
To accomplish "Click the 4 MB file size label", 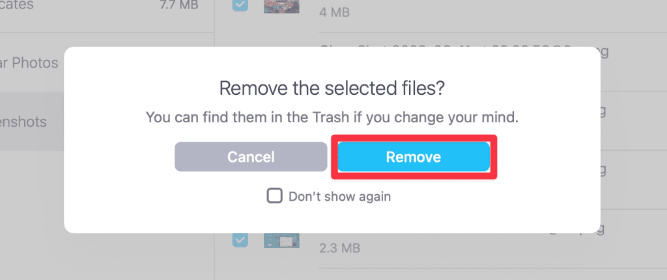I will [x=335, y=12].
